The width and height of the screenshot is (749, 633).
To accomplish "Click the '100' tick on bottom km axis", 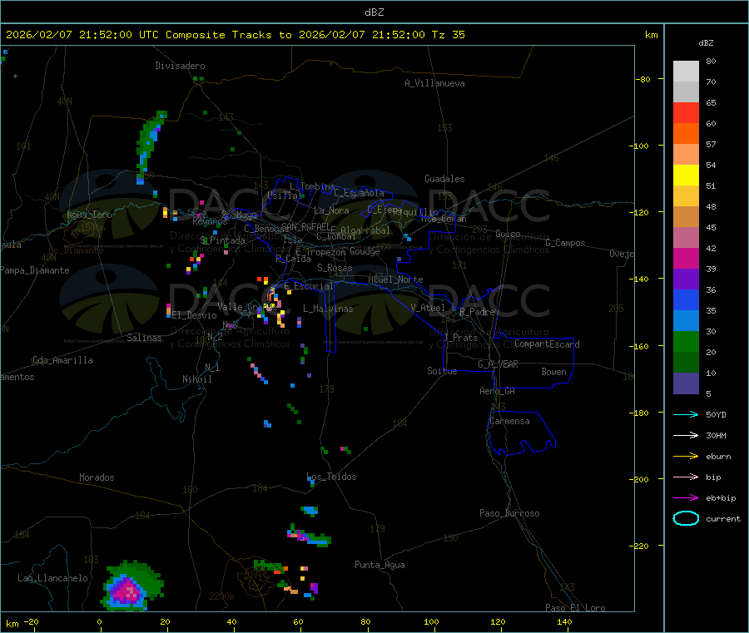I will point(431,621).
